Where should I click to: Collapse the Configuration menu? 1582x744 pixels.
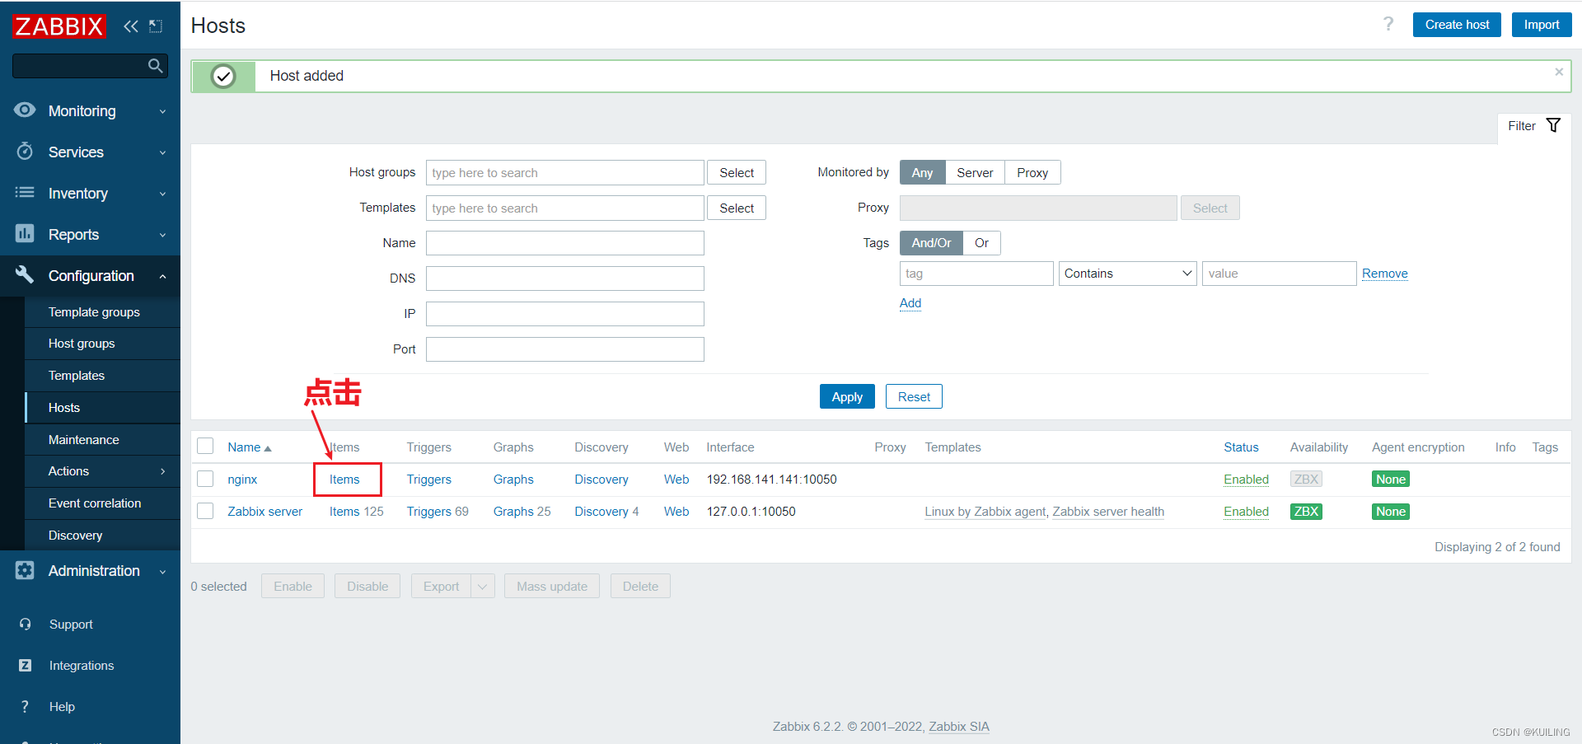pos(162,276)
